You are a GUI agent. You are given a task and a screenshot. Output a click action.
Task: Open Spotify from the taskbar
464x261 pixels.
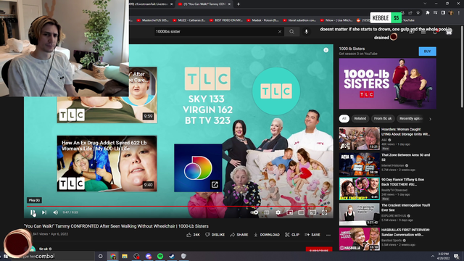(160, 256)
